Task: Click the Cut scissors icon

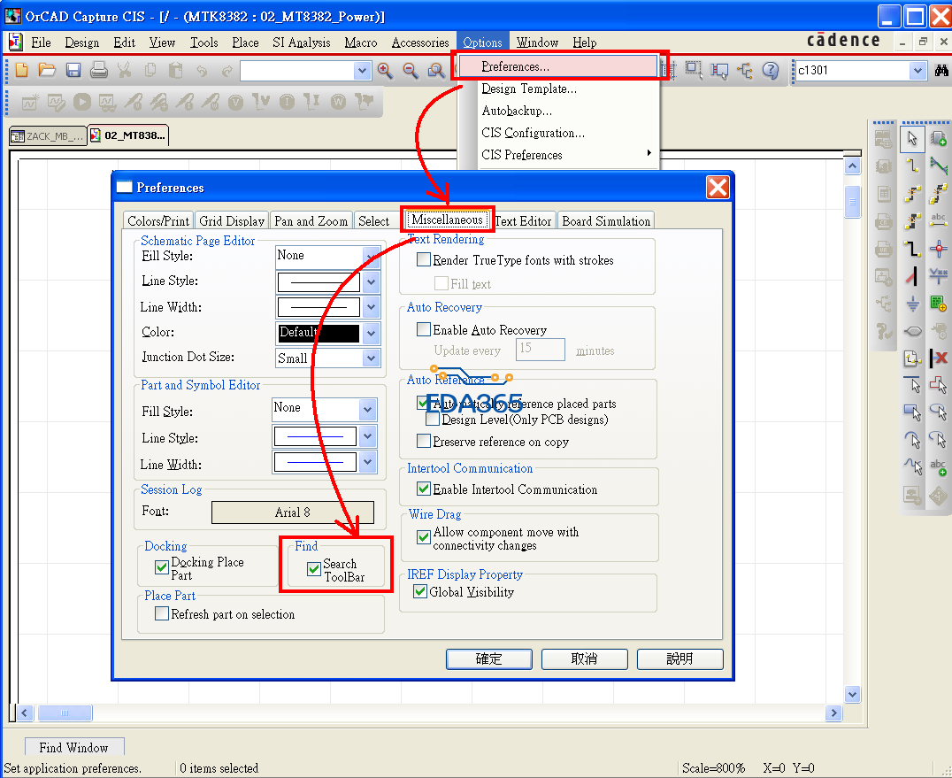Action: pyautogui.click(x=125, y=71)
